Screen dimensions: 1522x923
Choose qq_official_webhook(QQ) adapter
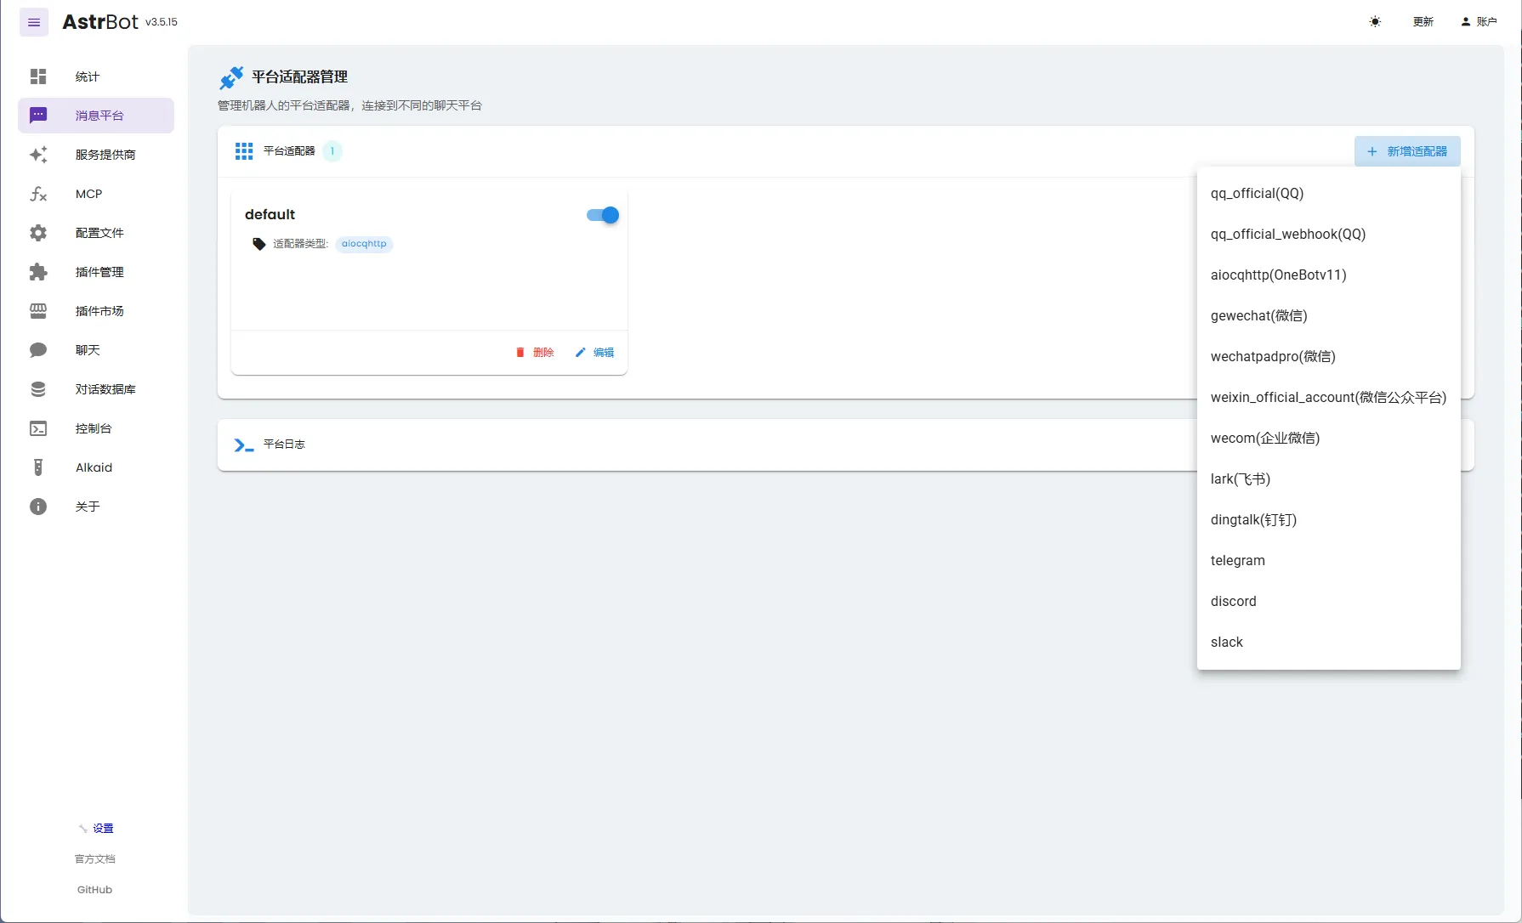tap(1329, 234)
